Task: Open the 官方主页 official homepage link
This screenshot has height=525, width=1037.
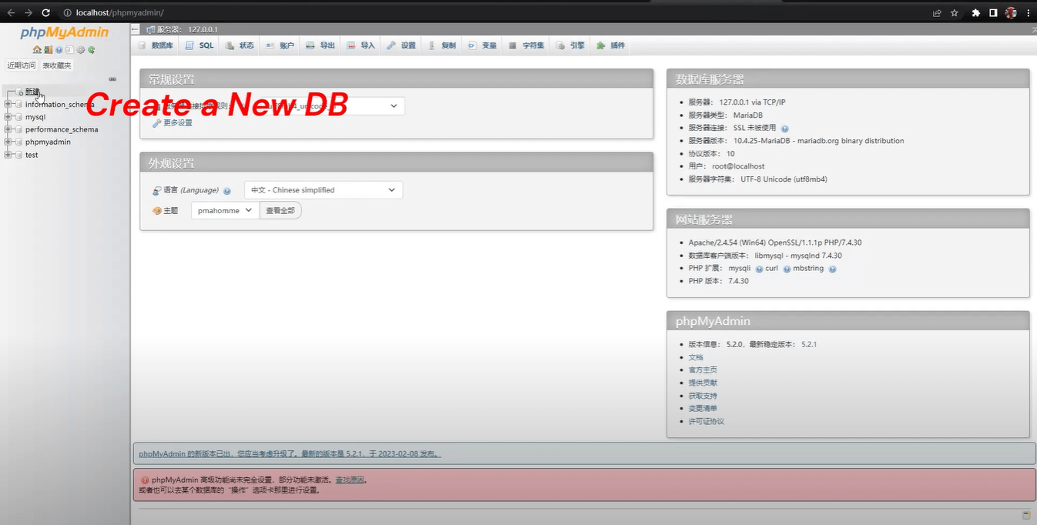Action: pyautogui.click(x=703, y=370)
